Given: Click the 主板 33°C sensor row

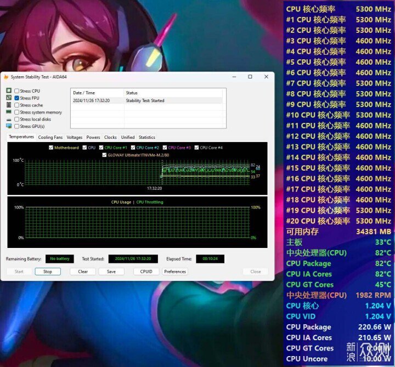Looking at the screenshot, I should tap(338, 242).
